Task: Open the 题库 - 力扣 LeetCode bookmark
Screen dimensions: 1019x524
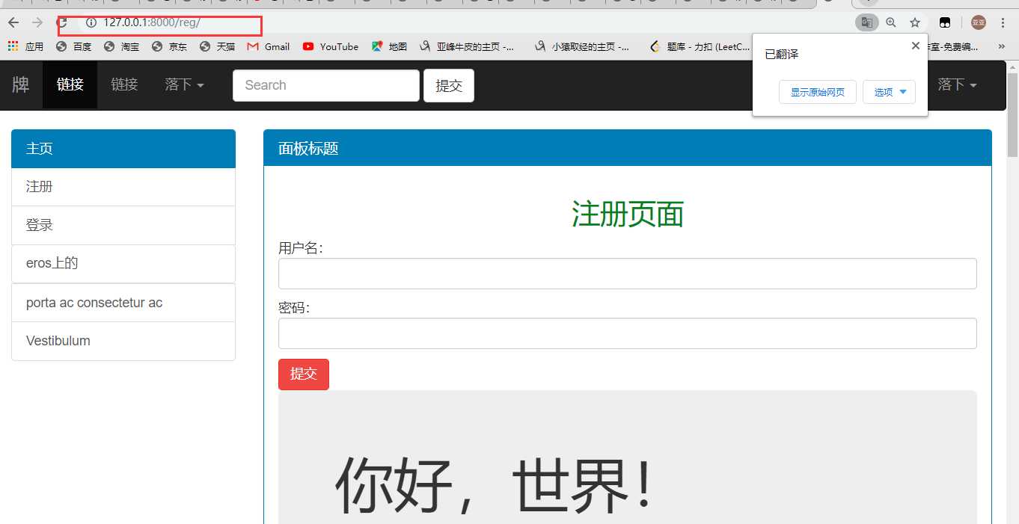Action: [x=700, y=46]
